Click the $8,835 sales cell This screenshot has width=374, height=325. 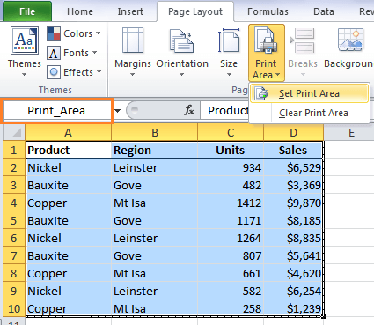293,238
